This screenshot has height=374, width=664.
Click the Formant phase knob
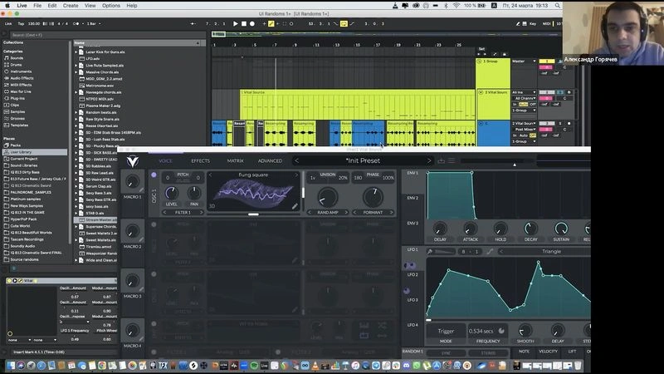click(373, 197)
